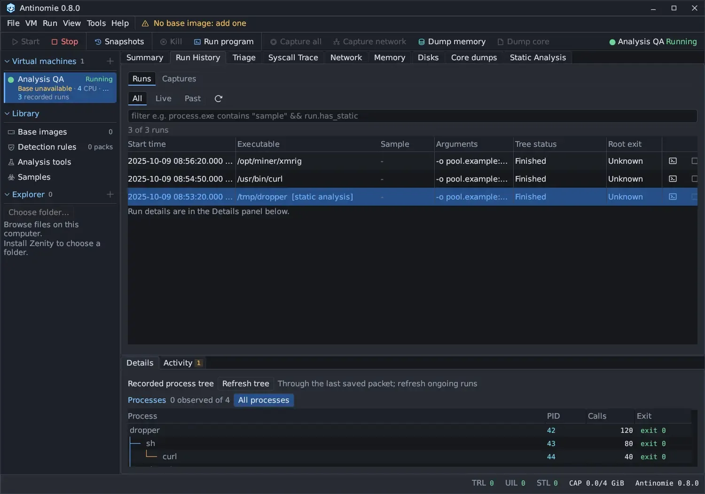This screenshot has width=705, height=494.
Task: Click the warning triangle beside No base image
Action: click(145, 24)
